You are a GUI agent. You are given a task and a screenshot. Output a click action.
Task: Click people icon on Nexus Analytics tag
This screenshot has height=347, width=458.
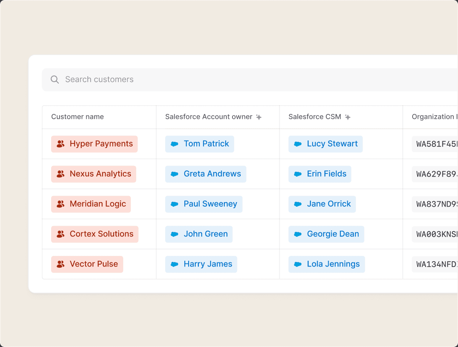(60, 174)
